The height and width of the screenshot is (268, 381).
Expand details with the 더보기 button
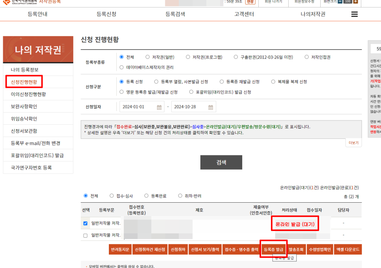click(353, 143)
